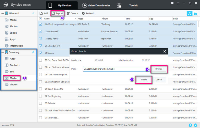Uncheck the 01 Sakura row
This screenshot has width=200, height=128.
tap(40, 53)
